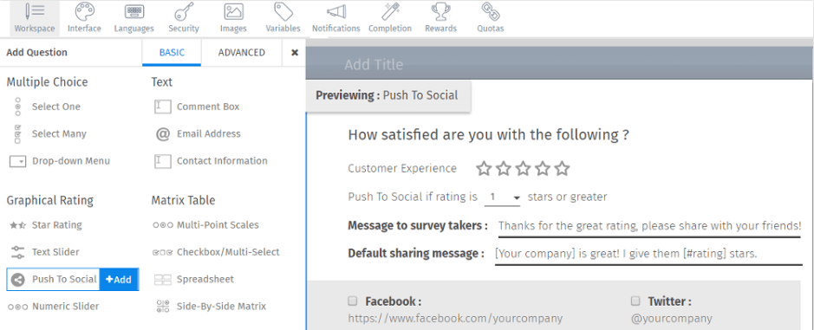
Task: Open the Images toolbar icon
Action: click(233, 11)
